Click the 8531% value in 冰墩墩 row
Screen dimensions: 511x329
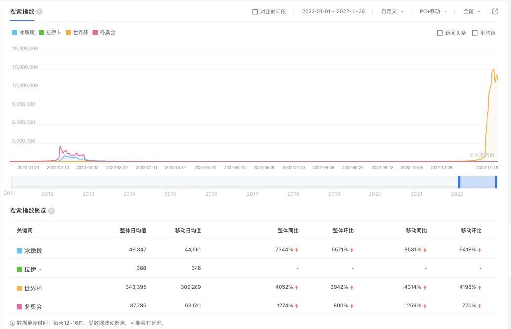point(413,250)
